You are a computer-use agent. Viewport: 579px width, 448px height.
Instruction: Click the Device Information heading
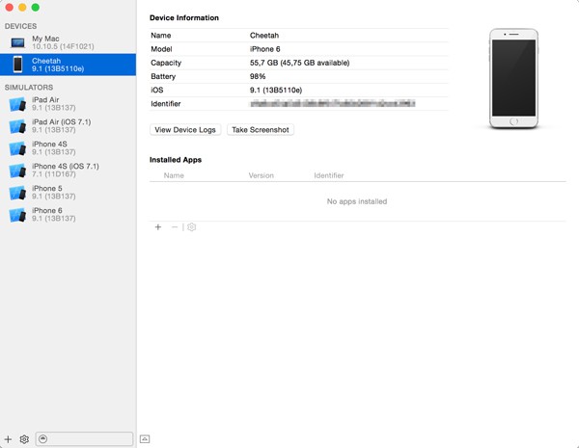click(184, 17)
